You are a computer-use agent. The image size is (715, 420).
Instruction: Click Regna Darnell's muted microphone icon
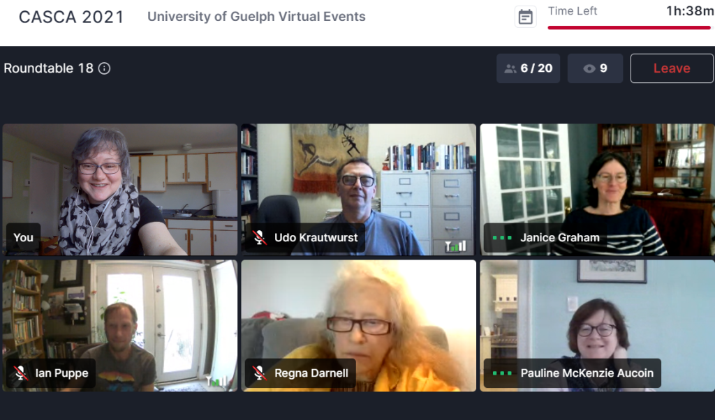[x=260, y=373]
